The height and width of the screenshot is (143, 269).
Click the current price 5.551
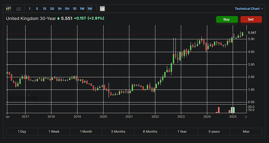point(67,19)
